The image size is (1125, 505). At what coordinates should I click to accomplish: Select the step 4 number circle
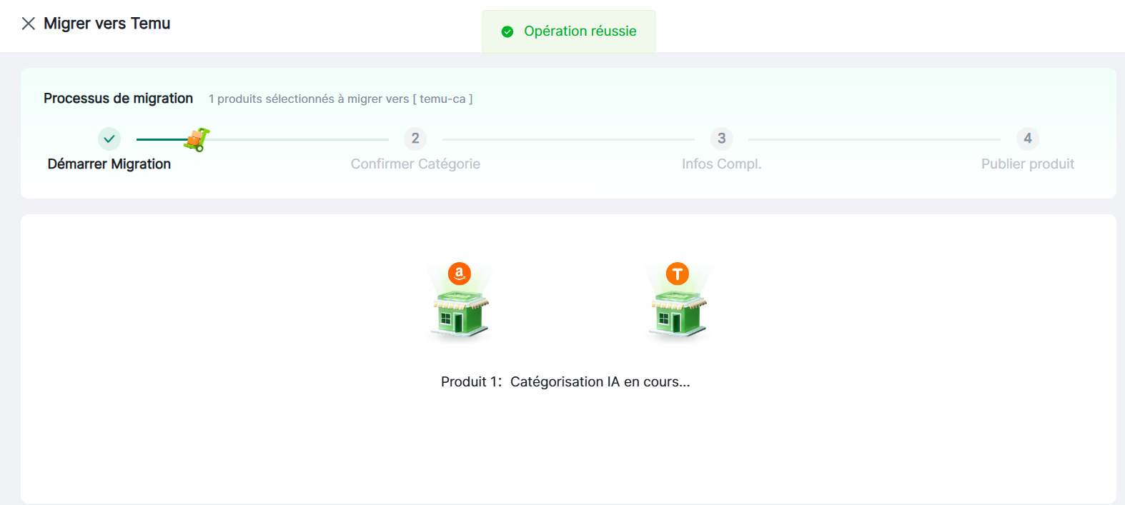click(1027, 139)
